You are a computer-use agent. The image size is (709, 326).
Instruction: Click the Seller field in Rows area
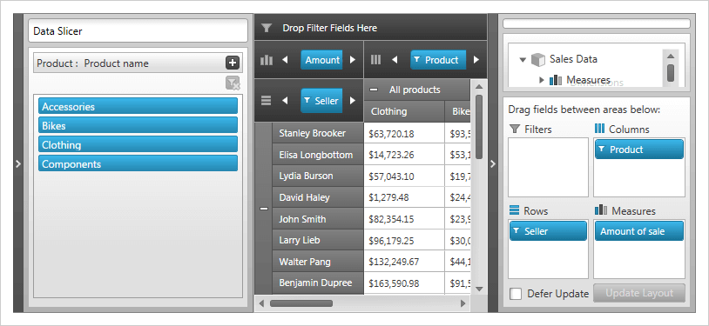click(x=548, y=231)
